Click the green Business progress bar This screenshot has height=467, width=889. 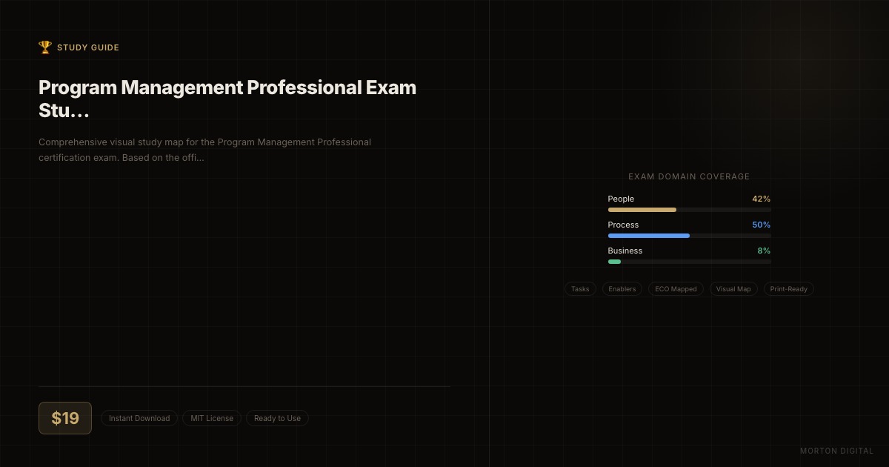[x=689, y=262]
